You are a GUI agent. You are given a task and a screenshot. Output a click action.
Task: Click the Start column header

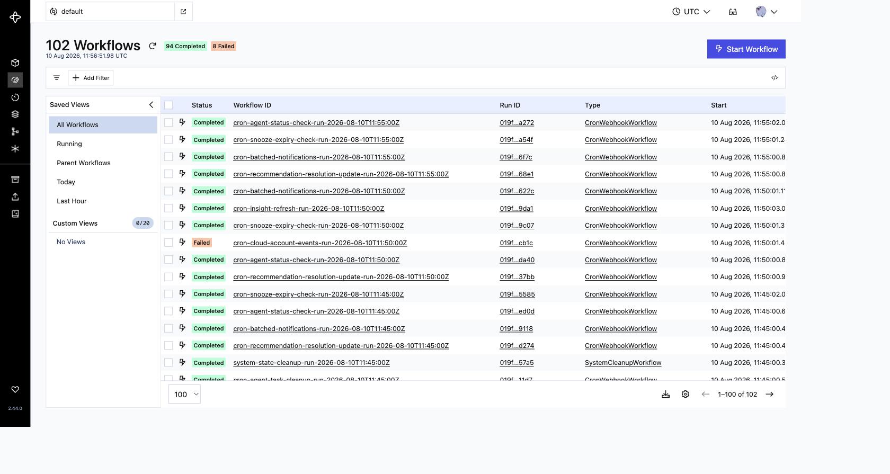pos(719,105)
